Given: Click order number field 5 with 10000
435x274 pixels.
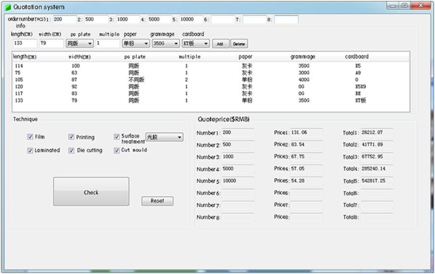Looking at the screenshot, I should (191, 19).
